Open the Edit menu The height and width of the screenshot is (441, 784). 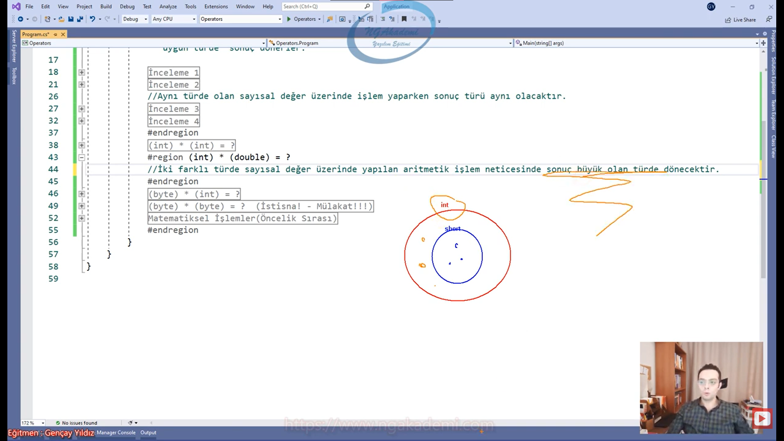45,7
